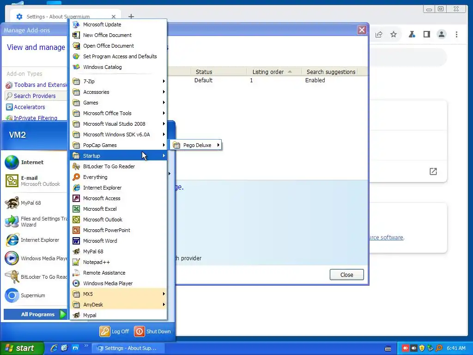Launch Supermium from Start menu
This screenshot has height=355, width=473.
pos(35,295)
